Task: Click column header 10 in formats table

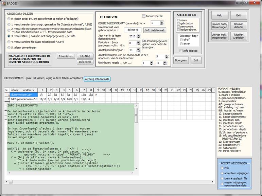Action: click(x=102, y=90)
